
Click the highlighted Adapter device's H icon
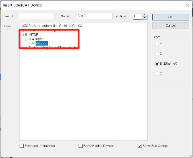(x=33, y=43)
